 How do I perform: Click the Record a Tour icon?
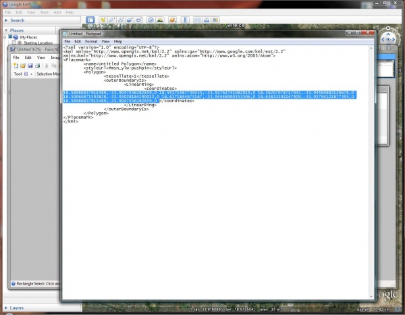[138, 20]
